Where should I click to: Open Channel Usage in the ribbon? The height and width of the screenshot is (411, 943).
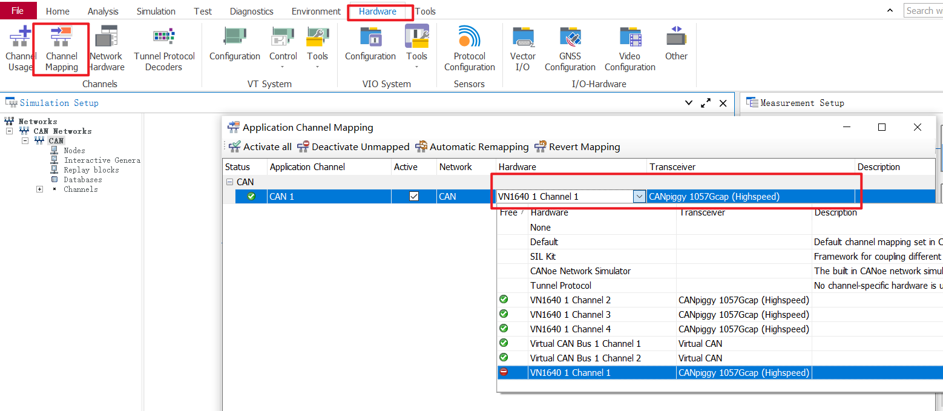click(x=20, y=50)
